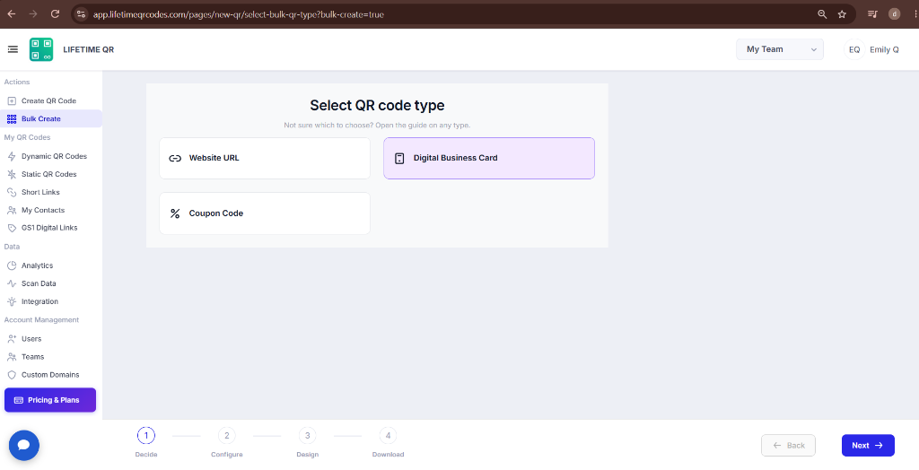
Task: Open the chat support bubble
Action: (24, 446)
